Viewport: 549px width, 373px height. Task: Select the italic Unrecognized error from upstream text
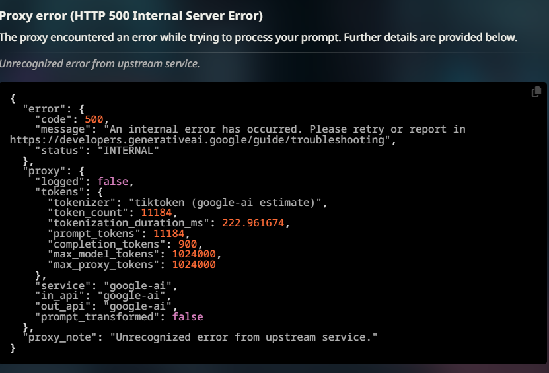[x=100, y=63]
